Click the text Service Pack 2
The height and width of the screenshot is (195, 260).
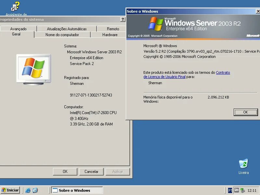82,64
